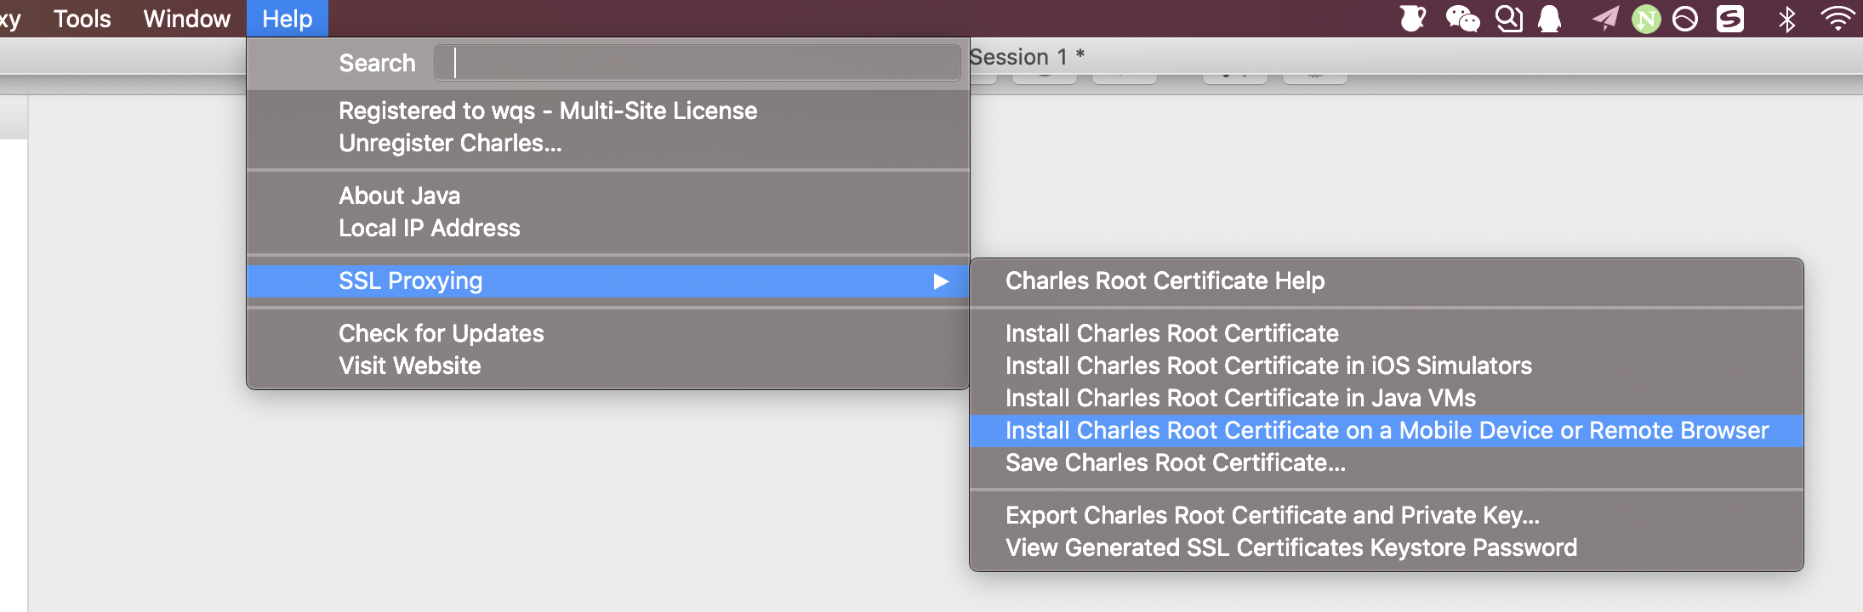Open the WeChat menu bar icon
1863x612 pixels.
[1462, 19]
